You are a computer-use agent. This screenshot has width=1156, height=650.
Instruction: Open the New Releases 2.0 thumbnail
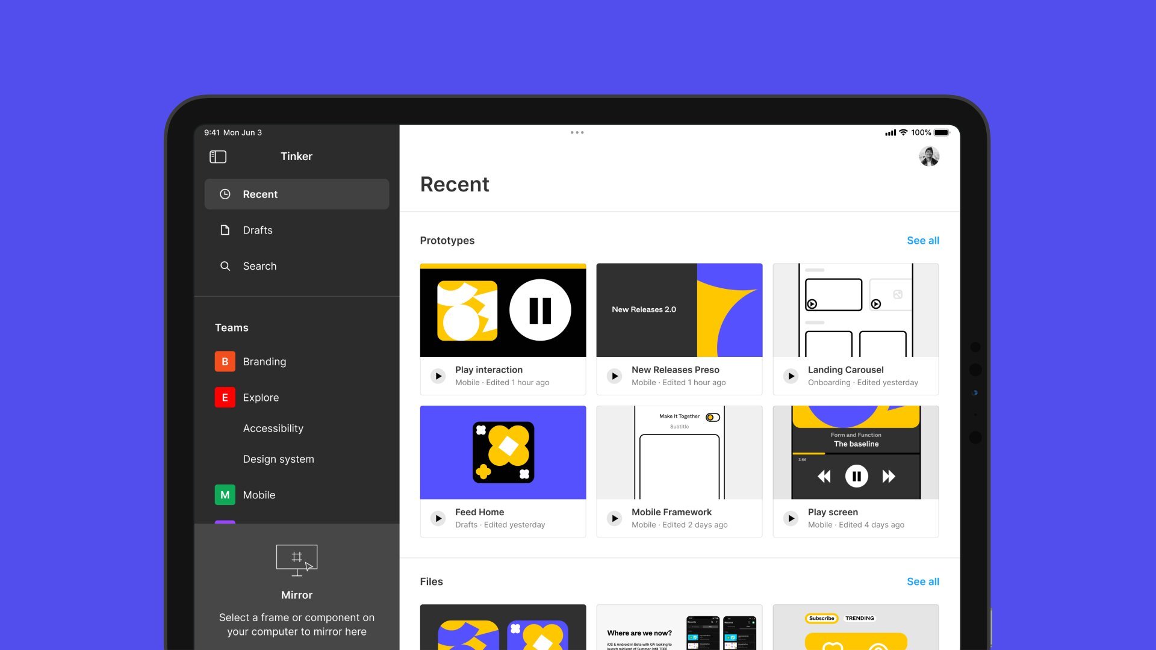(x=679, y=310)
